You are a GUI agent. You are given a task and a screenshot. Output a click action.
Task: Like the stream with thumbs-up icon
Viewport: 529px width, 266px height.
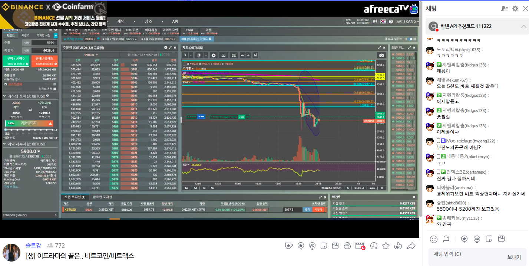tap(398, 246)
